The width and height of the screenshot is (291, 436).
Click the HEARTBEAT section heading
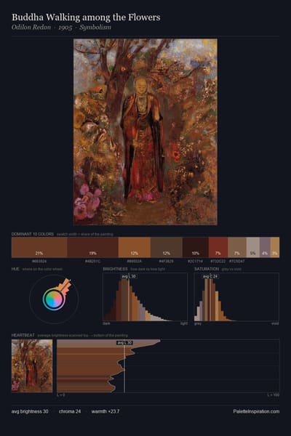23,335
